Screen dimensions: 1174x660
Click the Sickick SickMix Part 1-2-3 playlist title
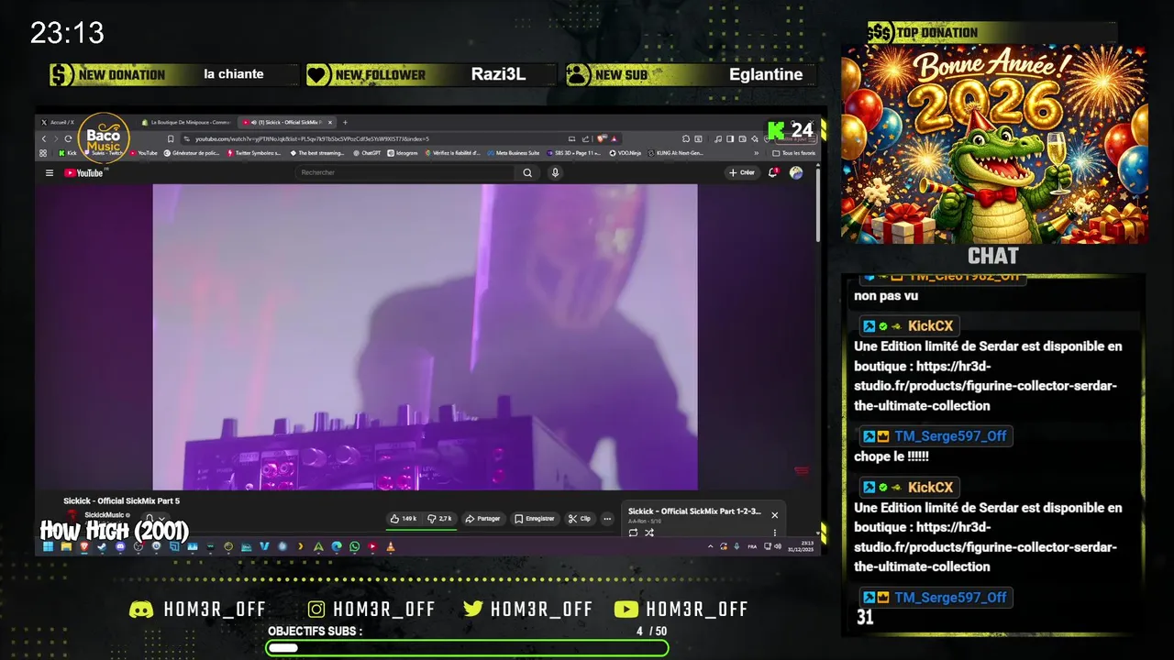click(x=694, y=511)
